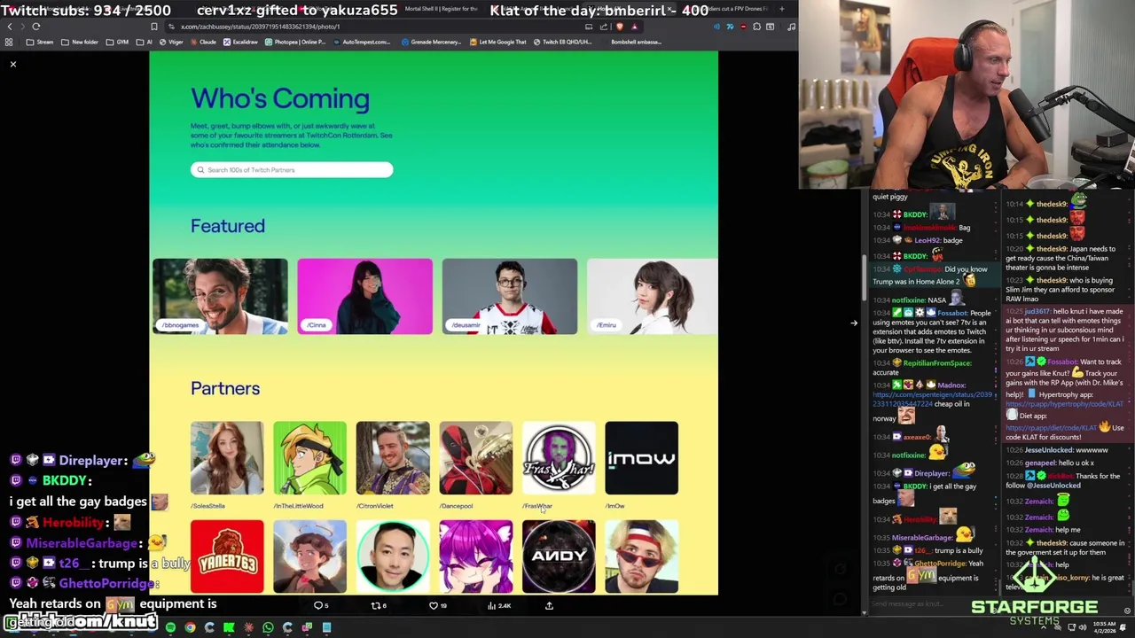This screenshot has height=638, width=1135.
Task: Open the GYM bookmark folder
Action: point(118,42)
